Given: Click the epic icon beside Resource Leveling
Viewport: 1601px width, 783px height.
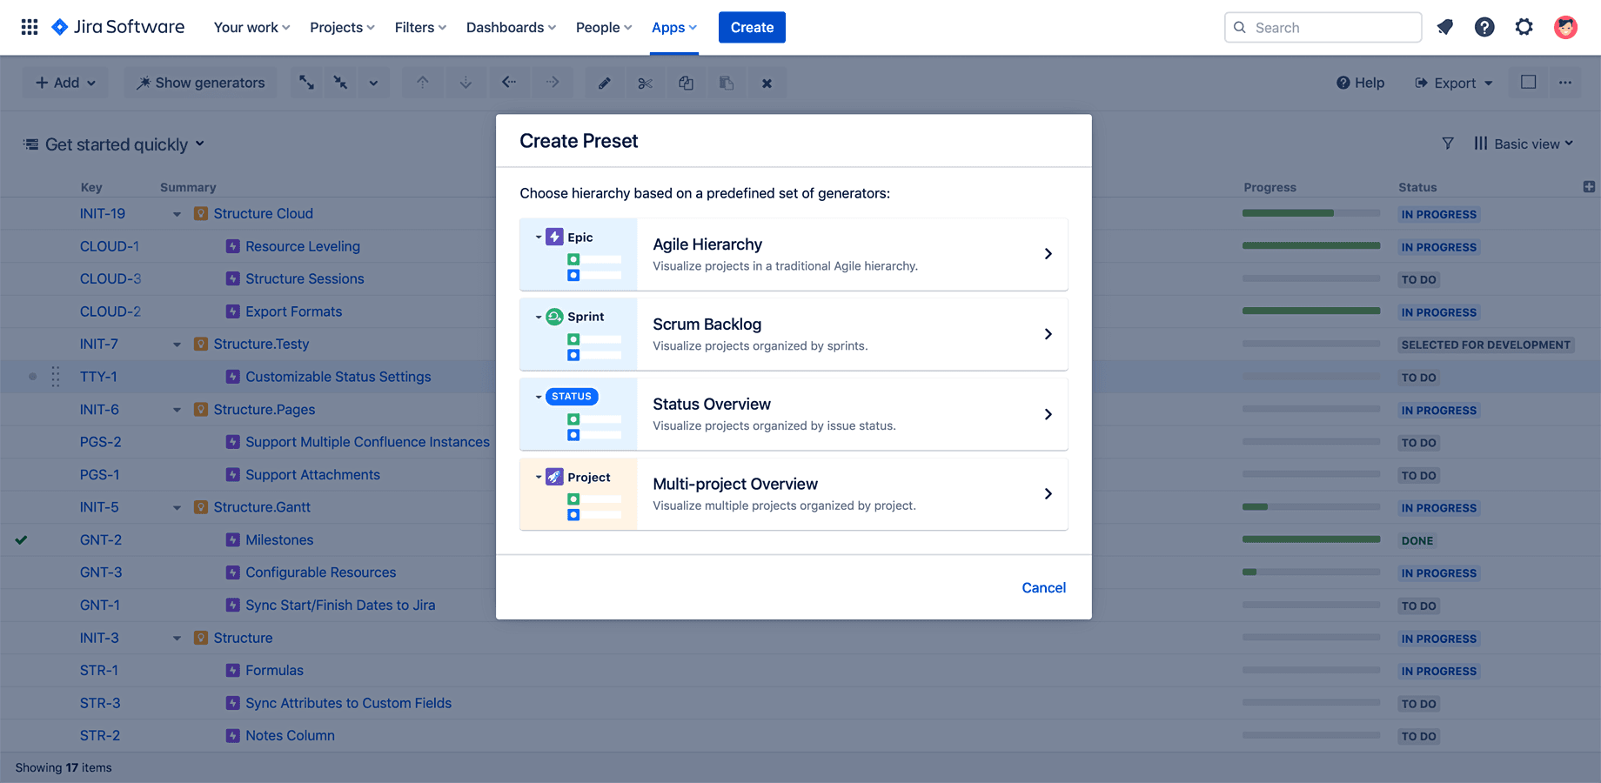Looking at the screenshot, I should [x=232, y=246].
